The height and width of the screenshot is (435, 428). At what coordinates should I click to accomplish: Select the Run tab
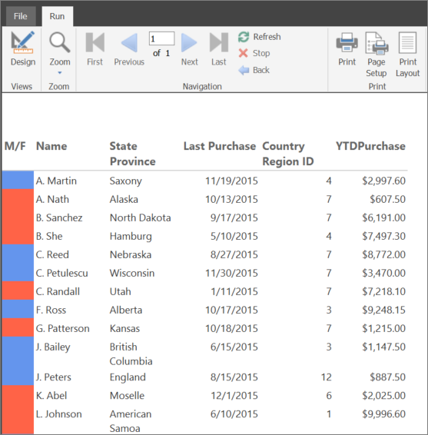tap(57, 16)
